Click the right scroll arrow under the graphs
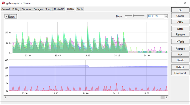Viewport: 190px width, 105px height. coord(167,97)
